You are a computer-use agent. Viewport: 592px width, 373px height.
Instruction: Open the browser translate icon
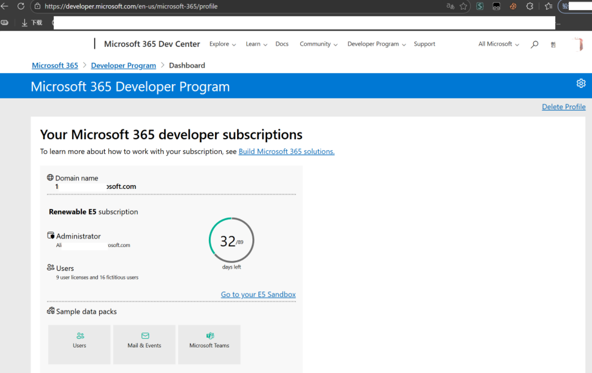(450, 7)
